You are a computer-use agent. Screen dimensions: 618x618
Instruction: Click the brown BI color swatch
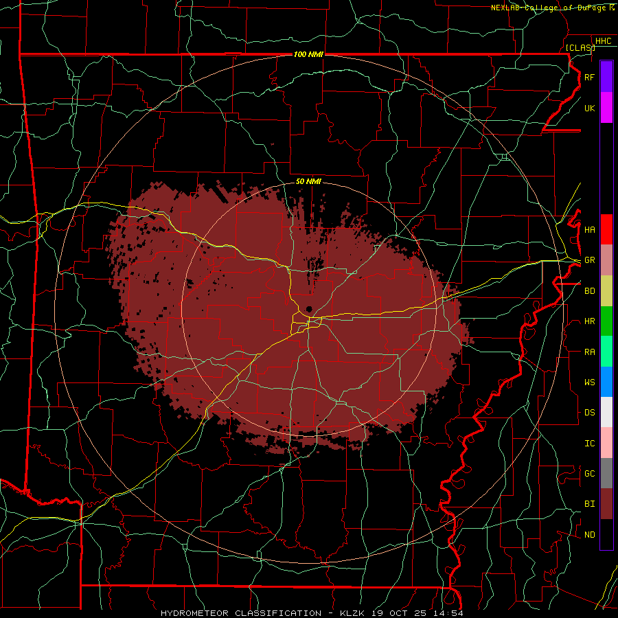606,504
